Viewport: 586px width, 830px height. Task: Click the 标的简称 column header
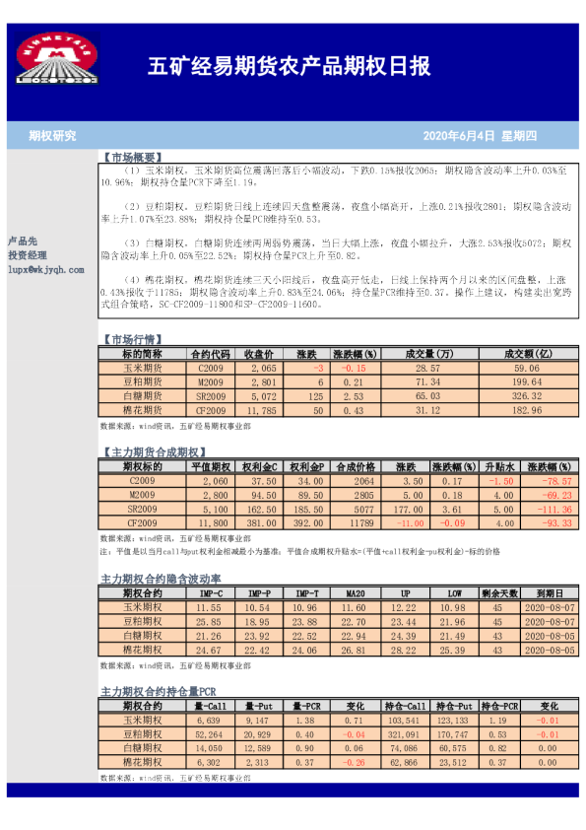[x=142, y=354]
